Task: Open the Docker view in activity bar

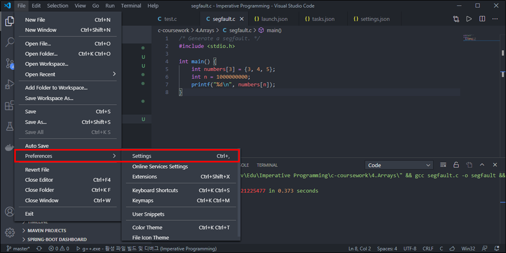Action: 9,148
